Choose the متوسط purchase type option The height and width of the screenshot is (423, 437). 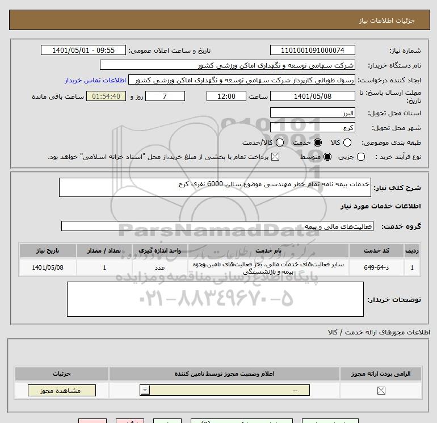(327, 157)
